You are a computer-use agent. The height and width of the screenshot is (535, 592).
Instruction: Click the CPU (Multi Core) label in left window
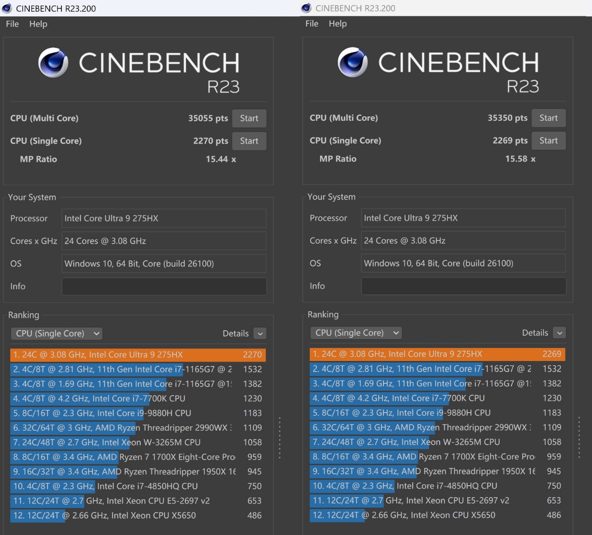tap(44, 118)
